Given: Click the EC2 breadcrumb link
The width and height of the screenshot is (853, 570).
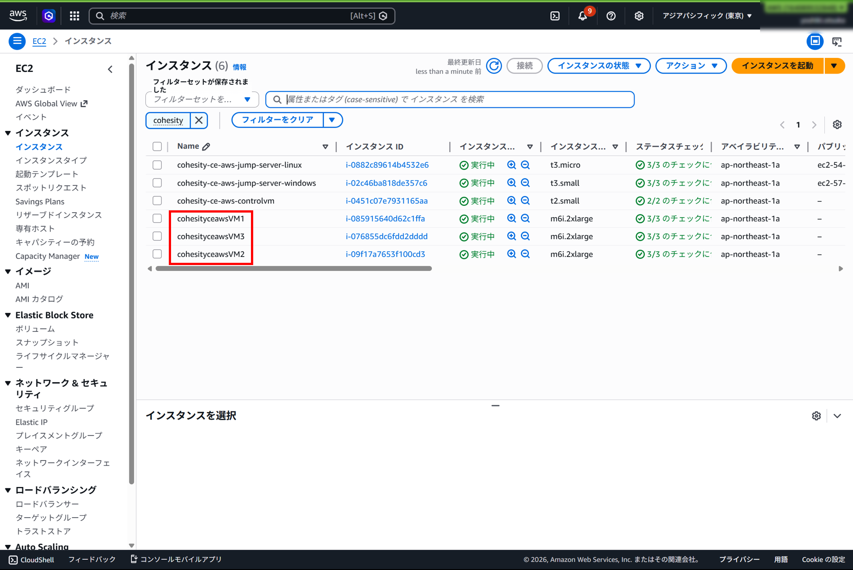Looking at the screenshot, I should pos(39,41).
